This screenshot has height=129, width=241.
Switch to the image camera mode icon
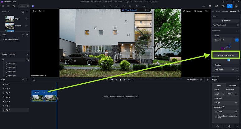pyautogui.click(x=223, y=6)
